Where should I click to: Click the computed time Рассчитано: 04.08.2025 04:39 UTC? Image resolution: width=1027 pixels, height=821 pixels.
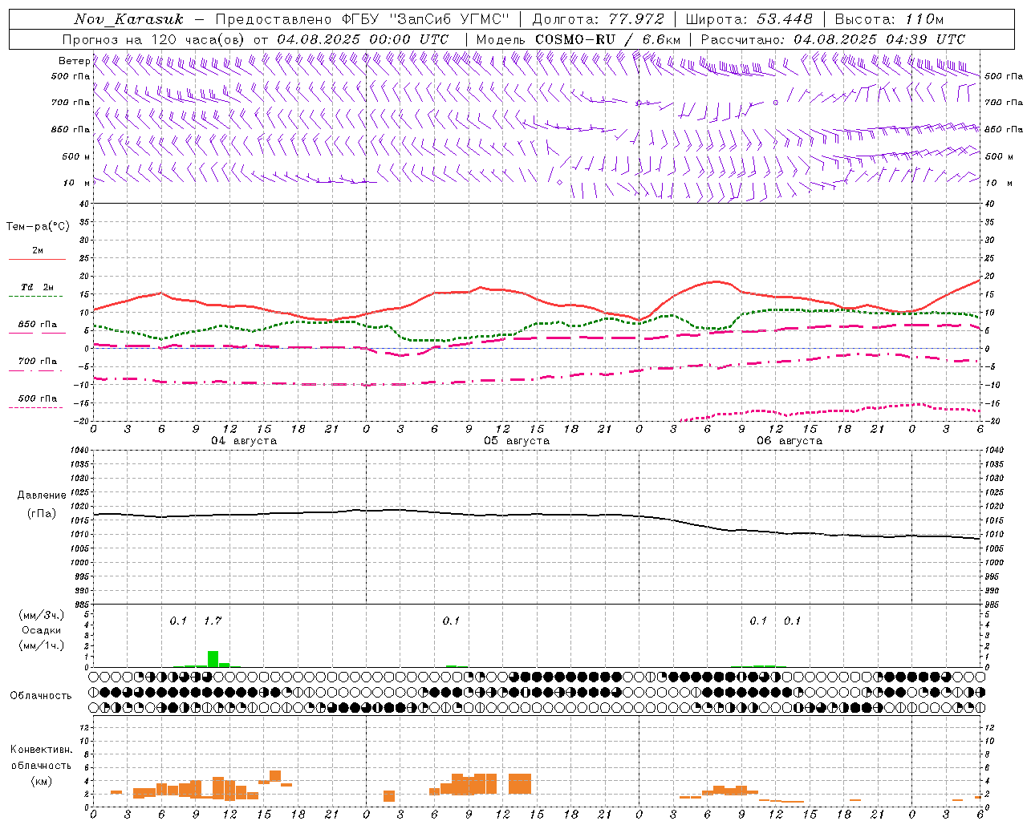(x=833, y=39)
